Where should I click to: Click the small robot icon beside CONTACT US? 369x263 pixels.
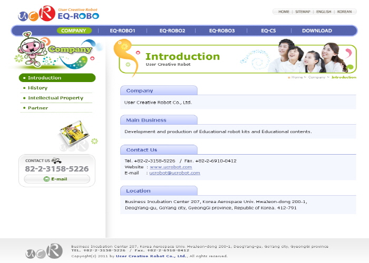click(56, 160)
